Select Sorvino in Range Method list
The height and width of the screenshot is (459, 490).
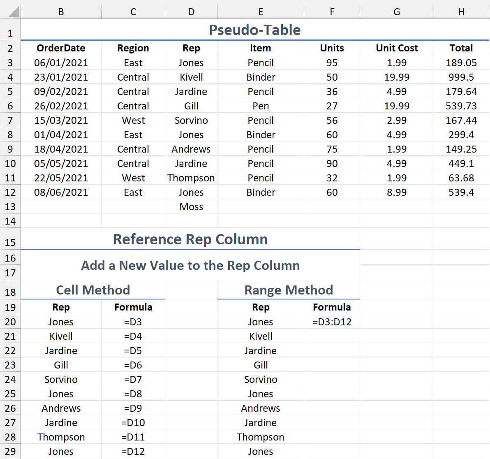[x=261, y=380]
